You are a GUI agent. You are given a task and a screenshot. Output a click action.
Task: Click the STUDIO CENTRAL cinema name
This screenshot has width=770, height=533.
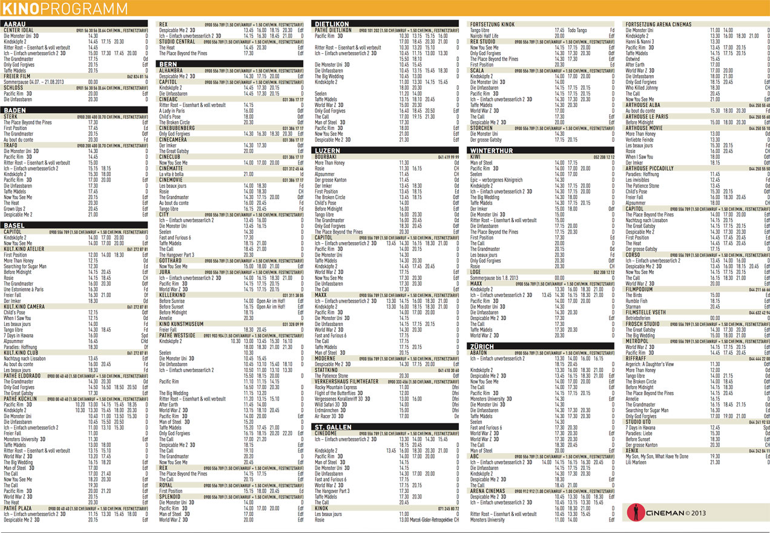177,41
